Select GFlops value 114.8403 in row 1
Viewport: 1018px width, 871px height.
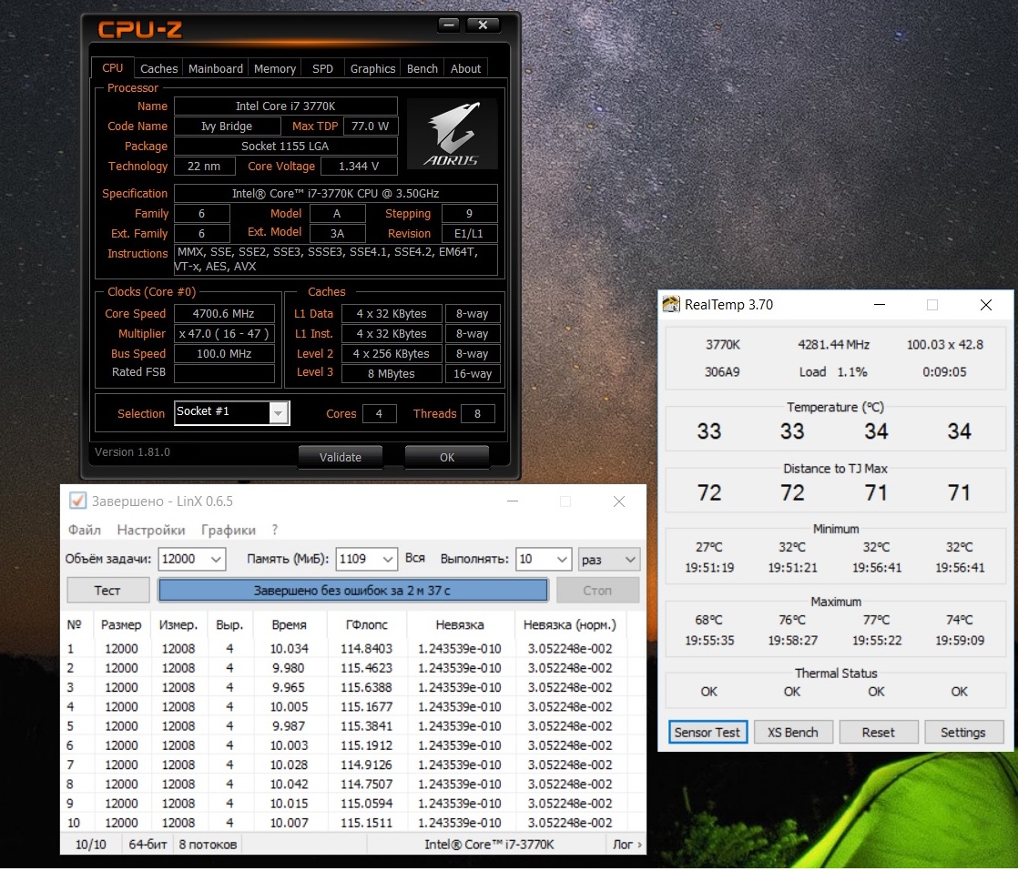pos(366,648)
